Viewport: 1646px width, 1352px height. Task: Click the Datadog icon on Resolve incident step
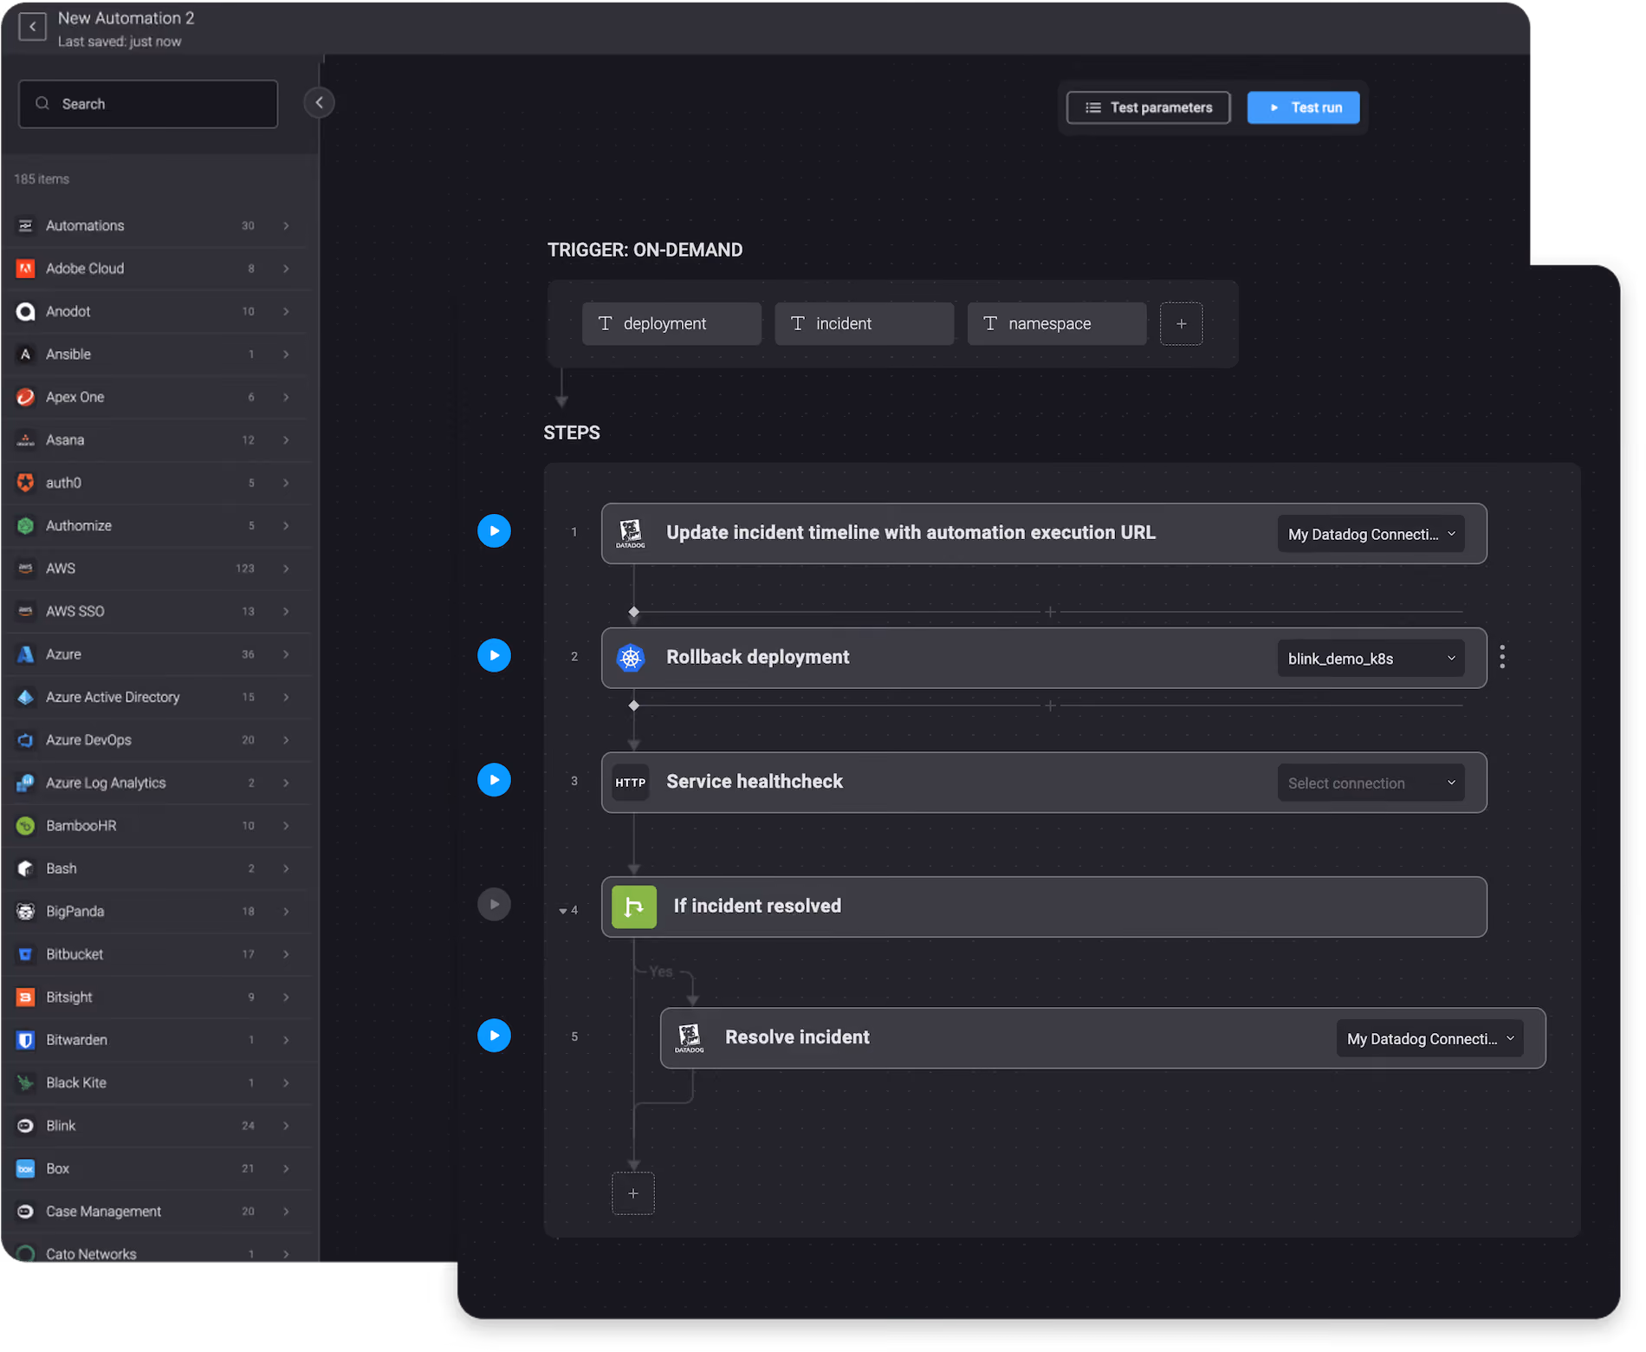[x=690, y=1037]
